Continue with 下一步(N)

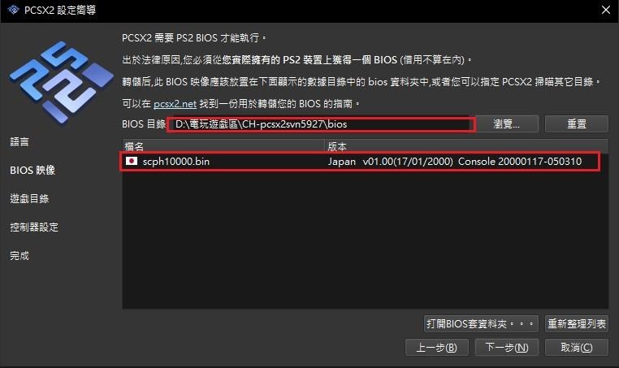[x=506, y=348]
